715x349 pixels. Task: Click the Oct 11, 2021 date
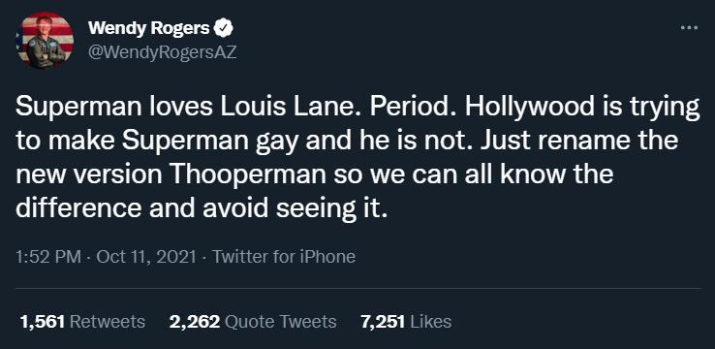[146, 257]
